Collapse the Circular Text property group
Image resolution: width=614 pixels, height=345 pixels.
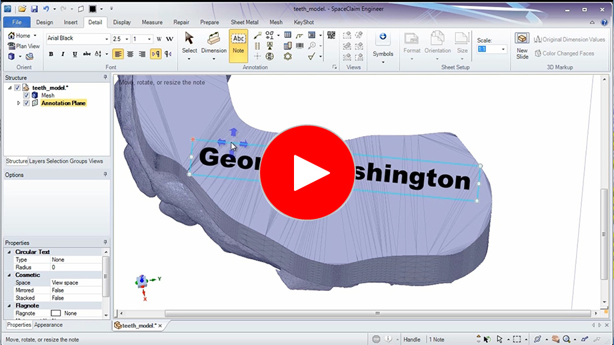(x=9, y=252)
